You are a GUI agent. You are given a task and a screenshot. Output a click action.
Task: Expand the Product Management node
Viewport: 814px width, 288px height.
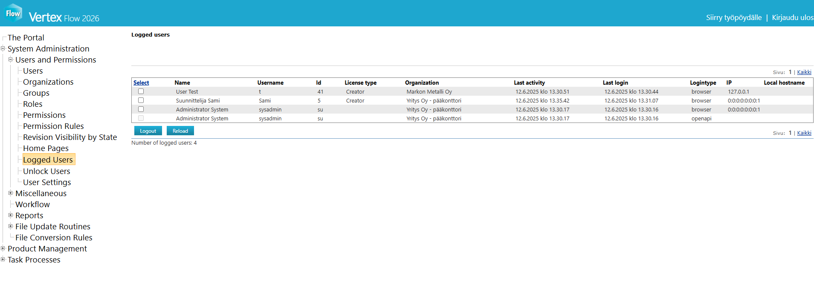3,248
